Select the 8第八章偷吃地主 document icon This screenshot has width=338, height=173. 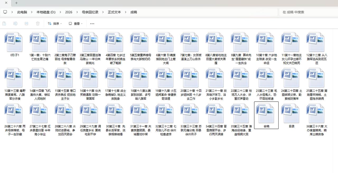pyautogui.click(x=215, y=42)
